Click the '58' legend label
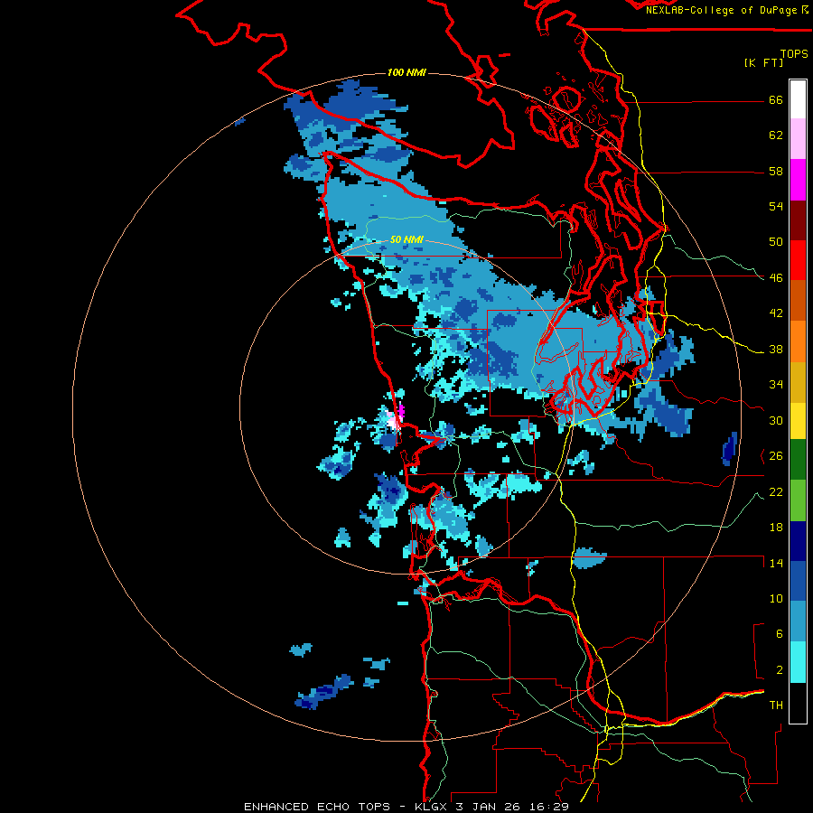813x813 pixels. (776, 171)
